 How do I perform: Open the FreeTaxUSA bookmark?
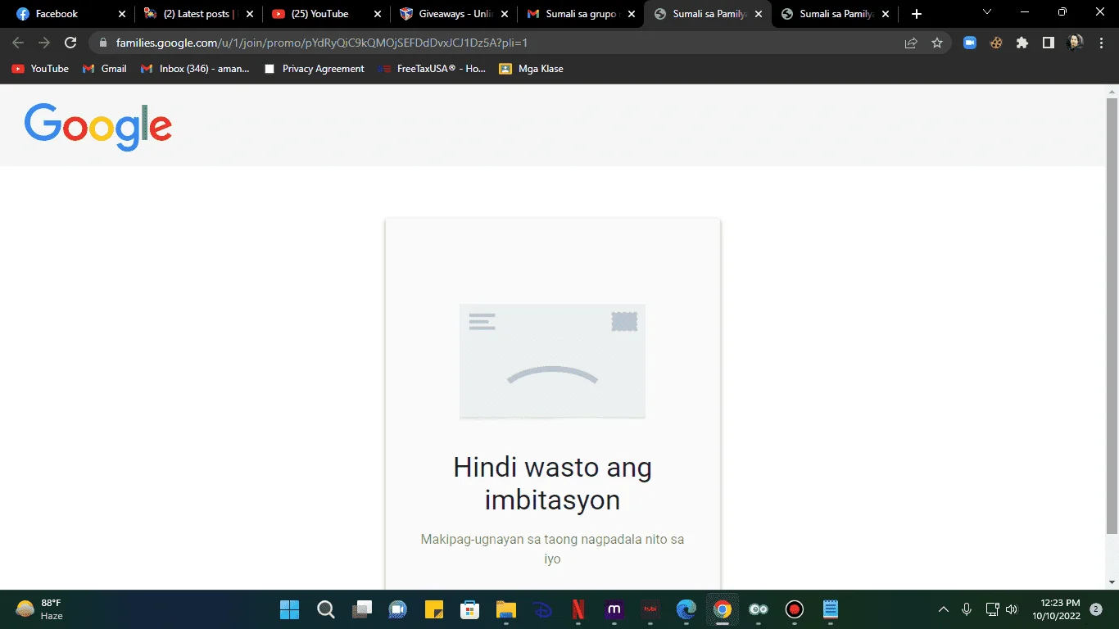(433, 69)
